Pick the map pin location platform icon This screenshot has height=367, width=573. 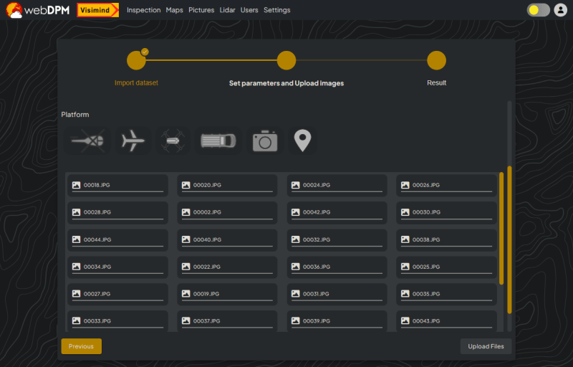[302, 140]
